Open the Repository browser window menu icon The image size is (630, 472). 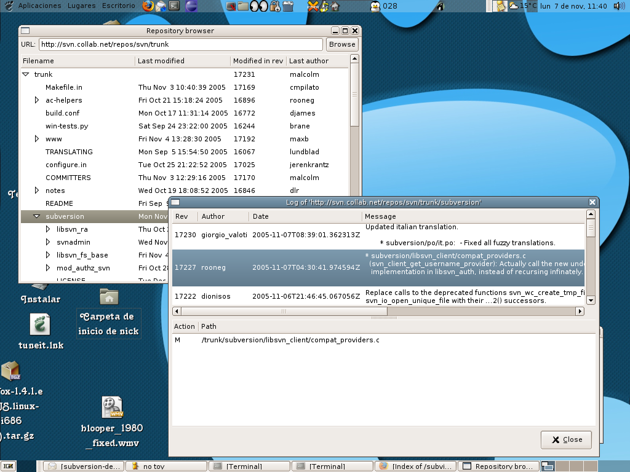(25, 31)
